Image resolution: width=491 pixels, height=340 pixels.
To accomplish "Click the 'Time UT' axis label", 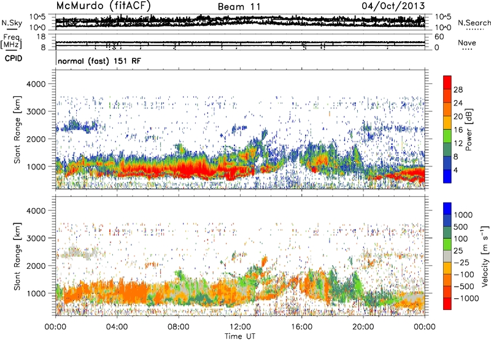I will (240, 336).
